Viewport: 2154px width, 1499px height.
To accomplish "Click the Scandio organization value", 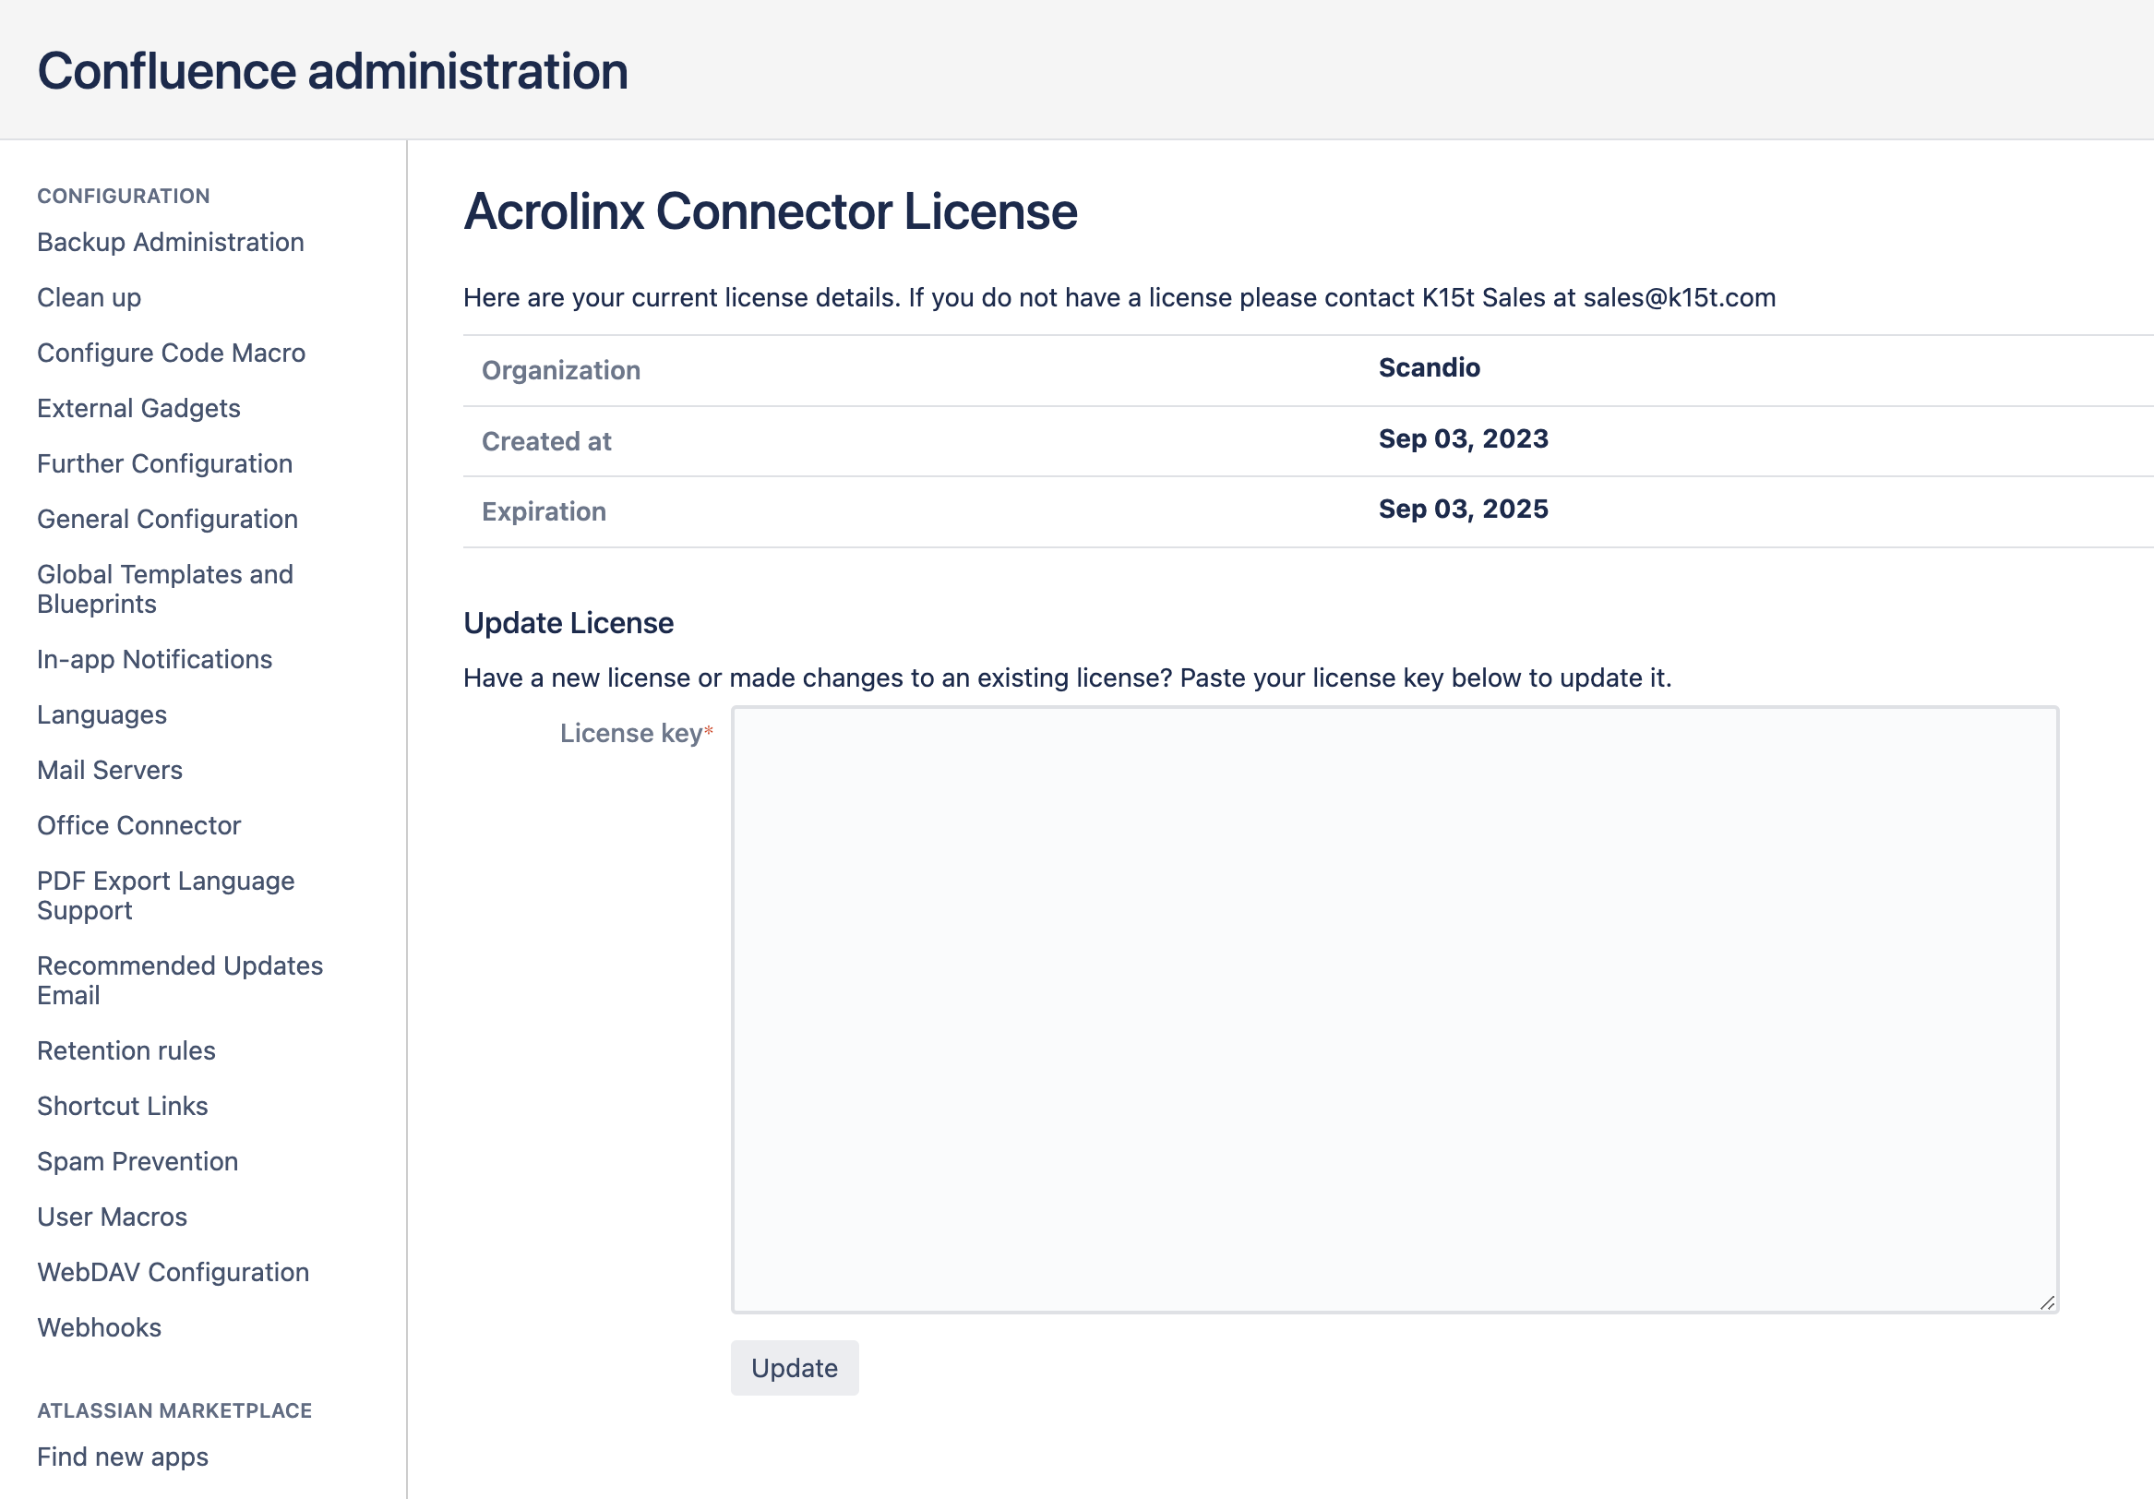I will [x=1429, y=367].
